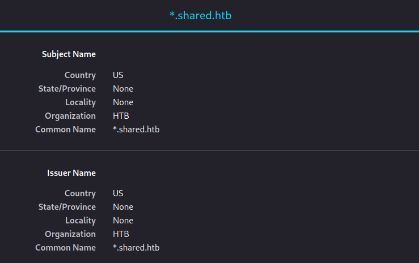The width and height of the screenshot is (419, 263).
Task: Select the *.shared.htb certificate tab
Action: click(x=200, y=16)
